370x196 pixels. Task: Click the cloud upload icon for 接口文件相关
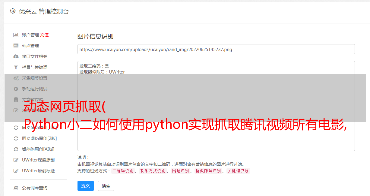coord(16,56)
